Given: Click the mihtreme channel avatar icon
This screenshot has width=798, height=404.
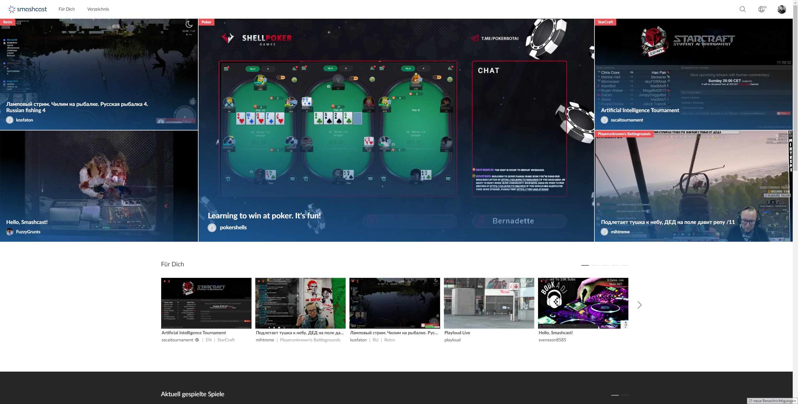Looking at the screenshot, I should [604, 232].
